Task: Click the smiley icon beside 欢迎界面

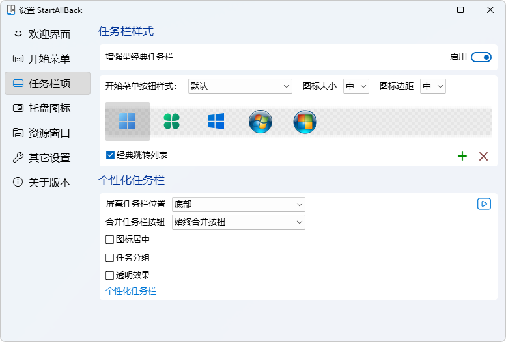Action: click(18, 34)
